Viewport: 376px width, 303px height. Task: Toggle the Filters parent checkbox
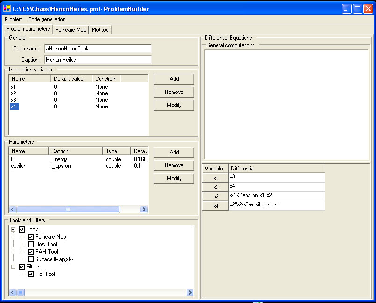[x=22, y=267]
